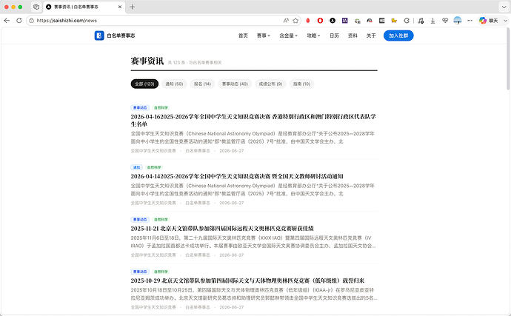Viewport: 511px width, 316px height.
Task: Reload the page with the refresh icon
Action: pyautogui.click(x=19, y=21)
